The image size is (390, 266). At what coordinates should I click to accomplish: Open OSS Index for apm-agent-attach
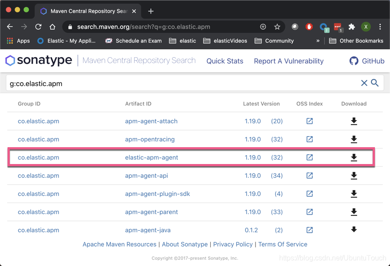[x=309, y=121]
